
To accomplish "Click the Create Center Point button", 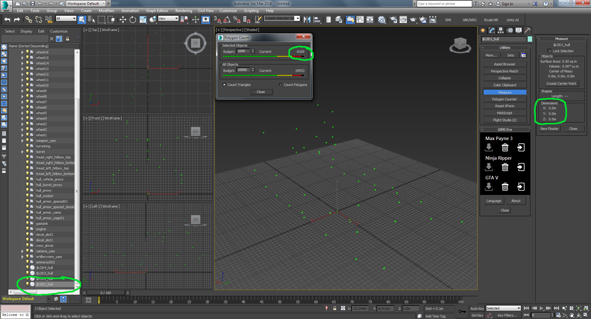I will (561, 84).
